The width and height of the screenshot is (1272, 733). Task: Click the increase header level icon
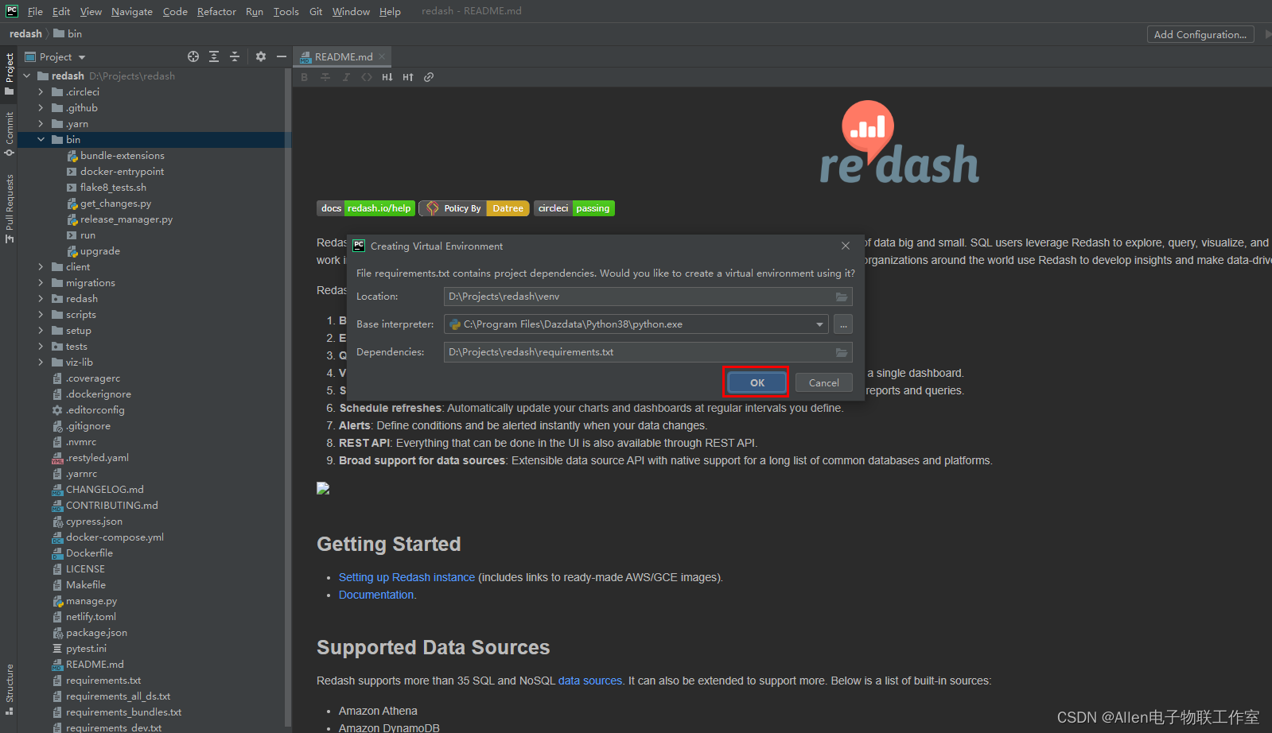pyautogui.click(x=408, y=77)
